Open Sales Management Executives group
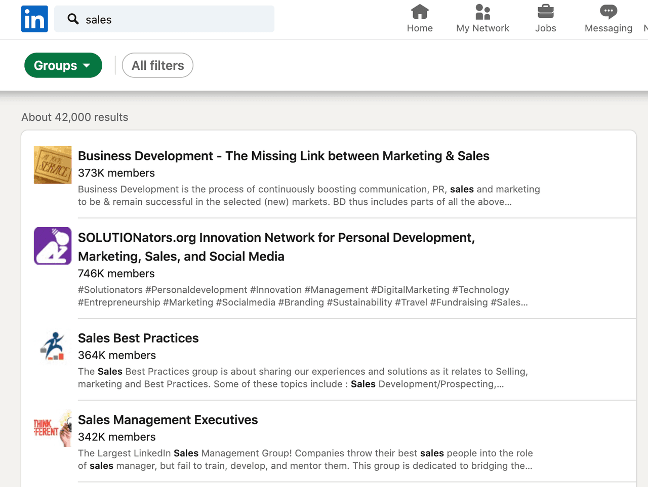648x487 pixels. [x=168, y=420]
